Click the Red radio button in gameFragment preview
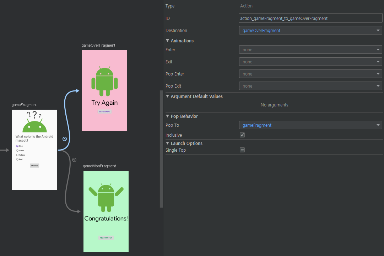The height and width of the screenshot is (256, 384). click(x=17, y=159)
